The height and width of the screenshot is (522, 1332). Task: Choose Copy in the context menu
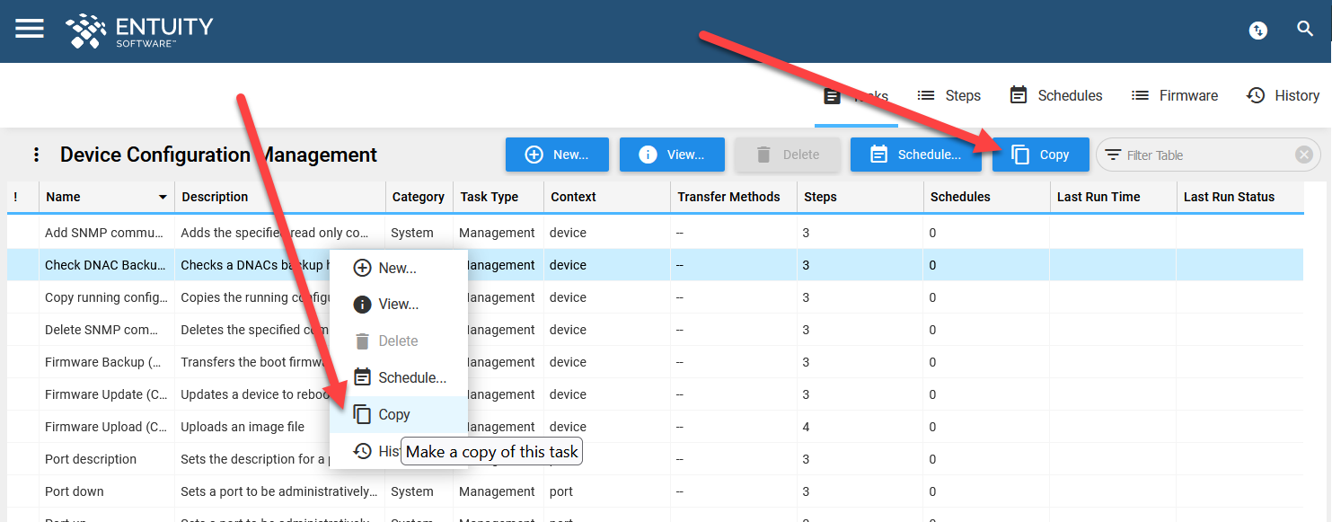tap(398, 414)
